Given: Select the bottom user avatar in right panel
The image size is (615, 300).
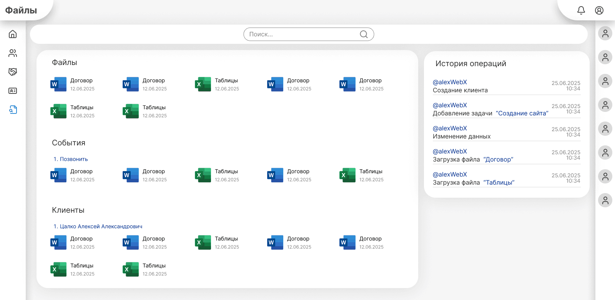Looking at the screenshot, I should tap(605, 200).
